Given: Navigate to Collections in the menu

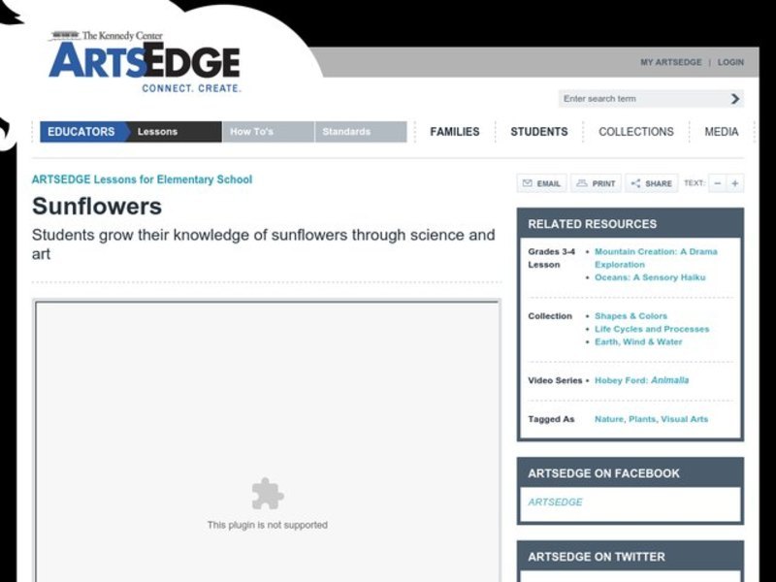Looking at the screenshot, I should coord(635,132).
